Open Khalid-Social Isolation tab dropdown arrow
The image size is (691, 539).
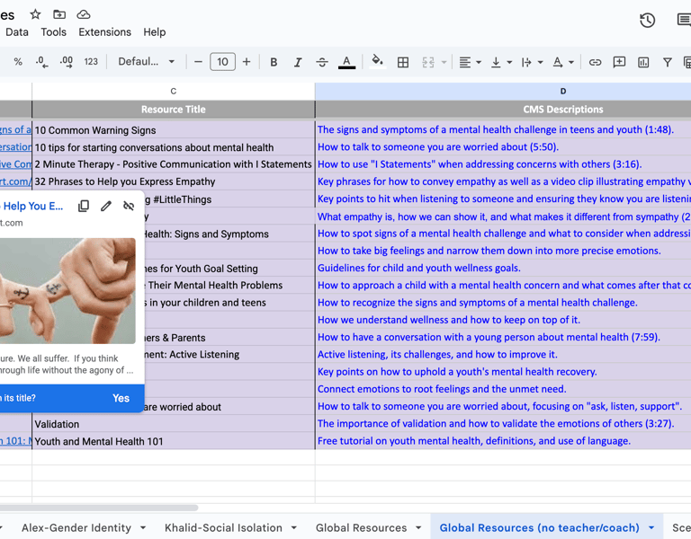(x=294, y=527)
